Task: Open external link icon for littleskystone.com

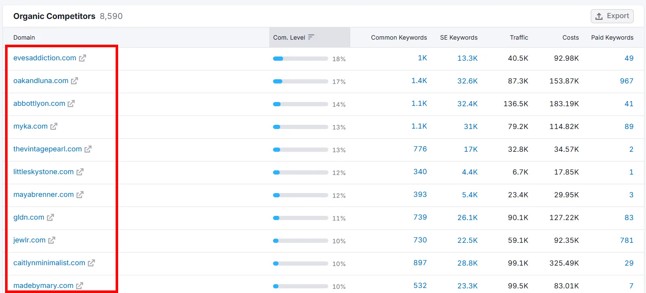Action: [80, 172]
